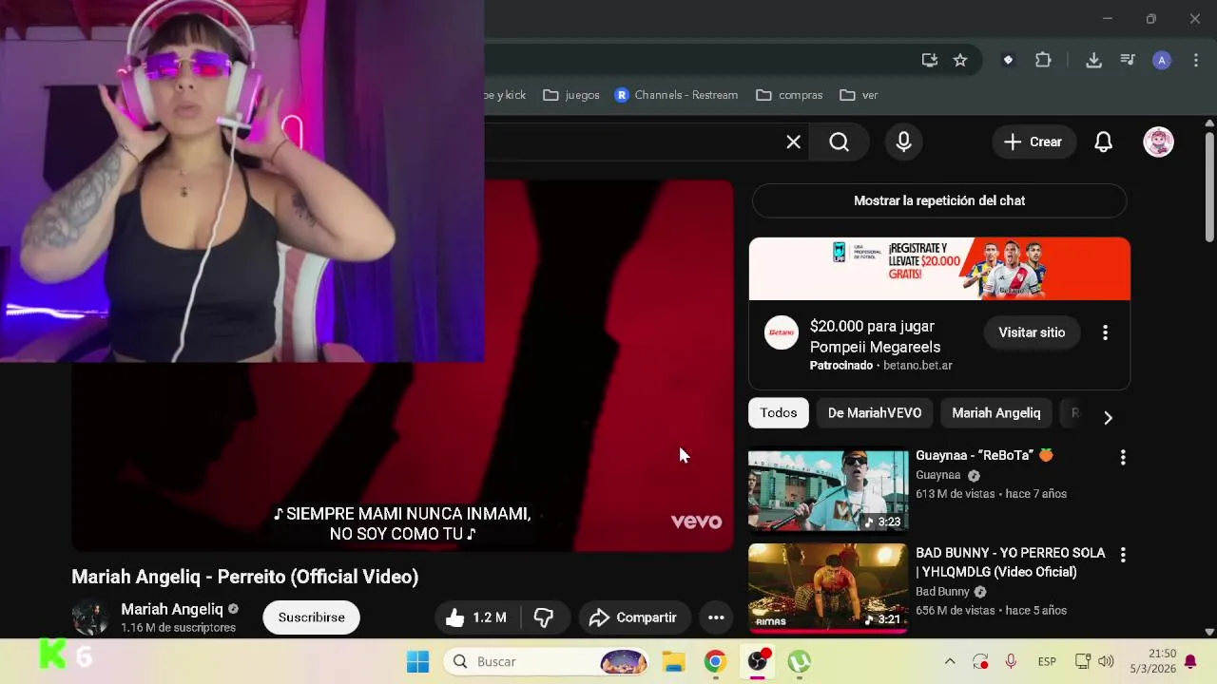
Task: Click the taskbar Buscar search box
Action: coord(548,661)
